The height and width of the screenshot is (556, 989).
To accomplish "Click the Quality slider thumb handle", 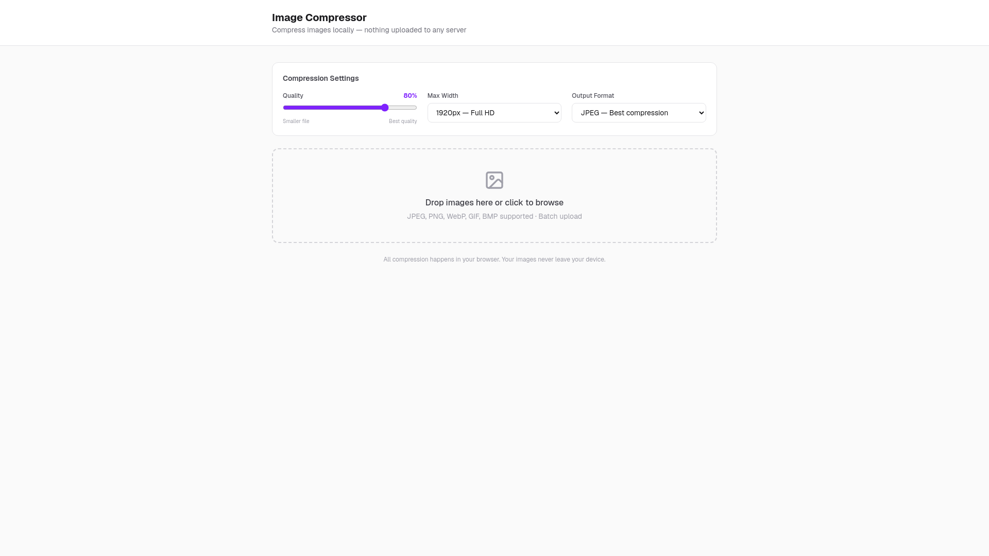I will [x=385, y=108].
